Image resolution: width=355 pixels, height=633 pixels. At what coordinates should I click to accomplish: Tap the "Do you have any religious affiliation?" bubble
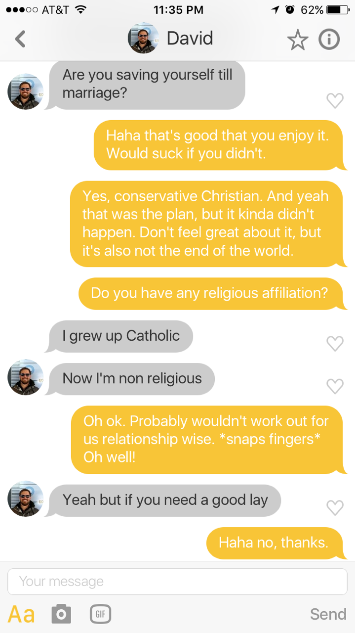[209, 293]
